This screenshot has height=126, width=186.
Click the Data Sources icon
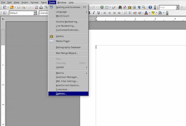point(134,7)
